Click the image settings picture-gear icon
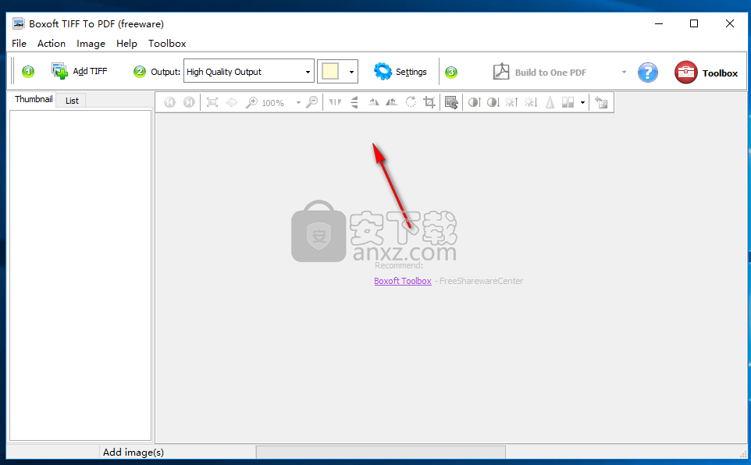Viewport: 751px width, 465px height. (x=451, y=102)
